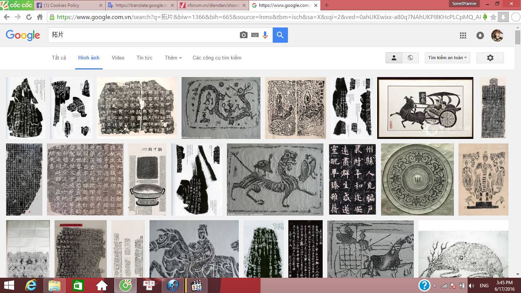Viewport: 521px width, 293px height.
Task: Switch to global results globe toggle
Action: click(410, 58)
